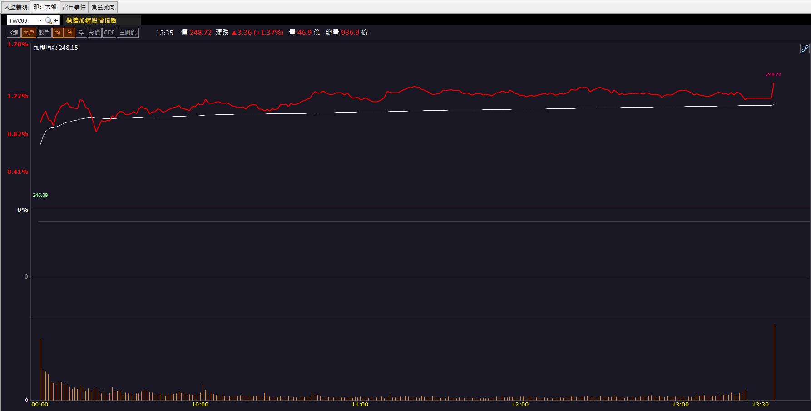The image size is (811, 411).
Task: Click the 248.72 price value in header
Action: click(x=201, y=33)
